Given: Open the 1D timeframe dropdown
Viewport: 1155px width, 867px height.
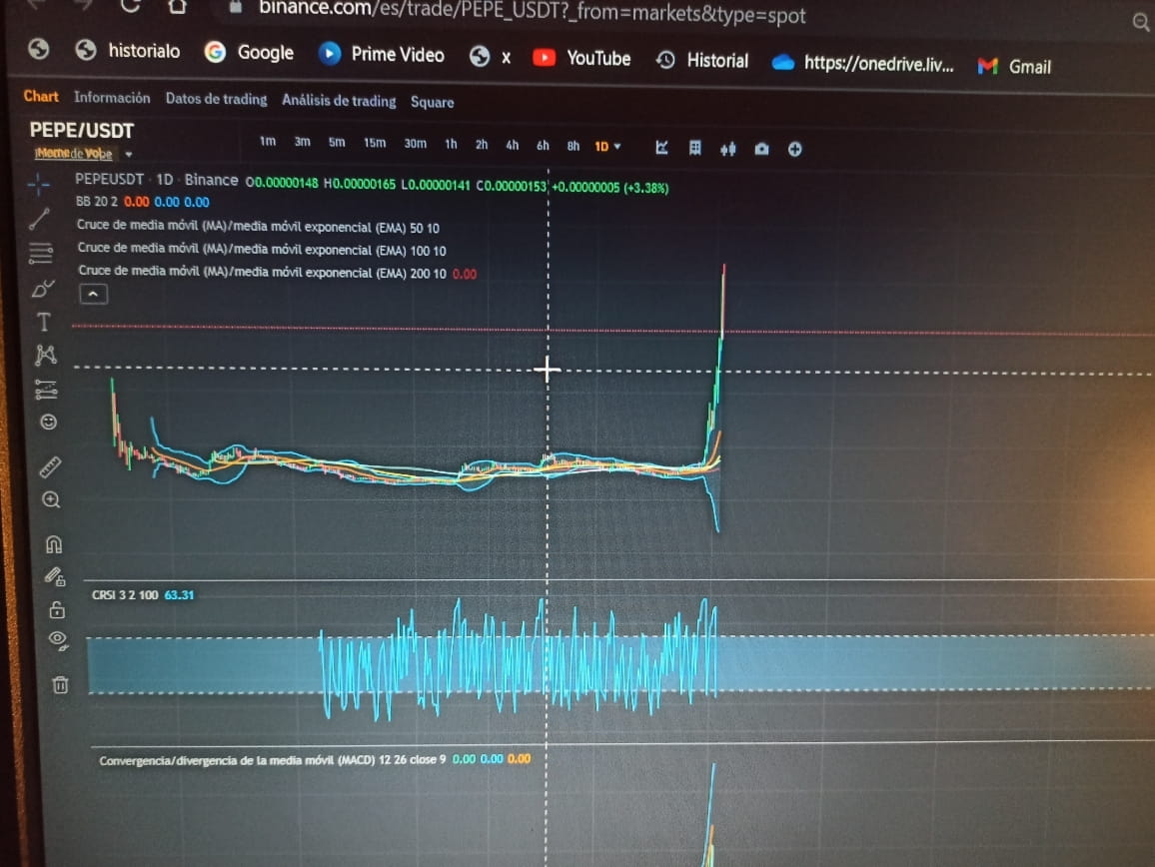Looking at the screenshot, I should (608, 146).
